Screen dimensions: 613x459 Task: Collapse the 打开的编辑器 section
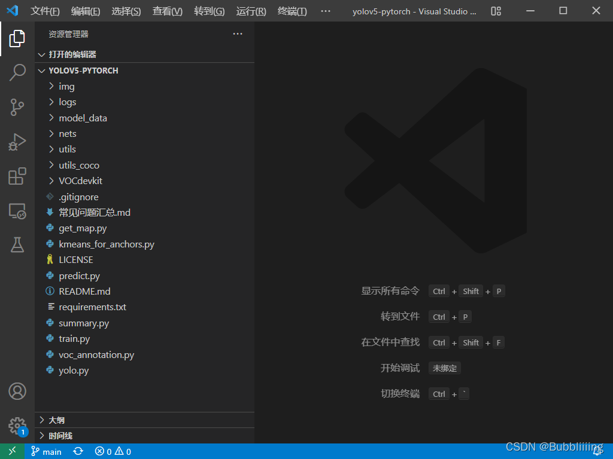point(145,54)
